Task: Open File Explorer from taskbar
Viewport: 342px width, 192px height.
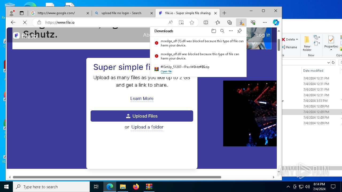Action: tap(123, 187)
